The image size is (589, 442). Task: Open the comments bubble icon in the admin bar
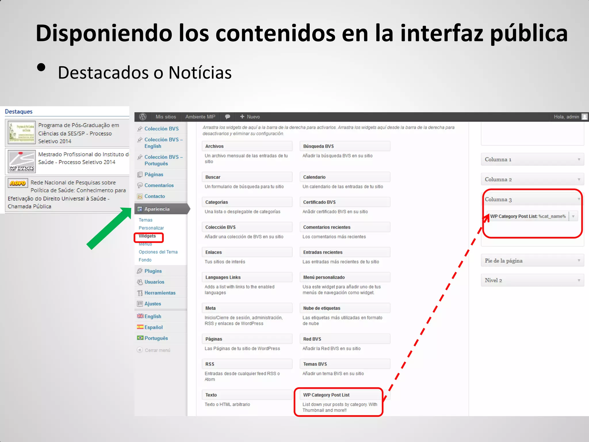pos(227,117)
